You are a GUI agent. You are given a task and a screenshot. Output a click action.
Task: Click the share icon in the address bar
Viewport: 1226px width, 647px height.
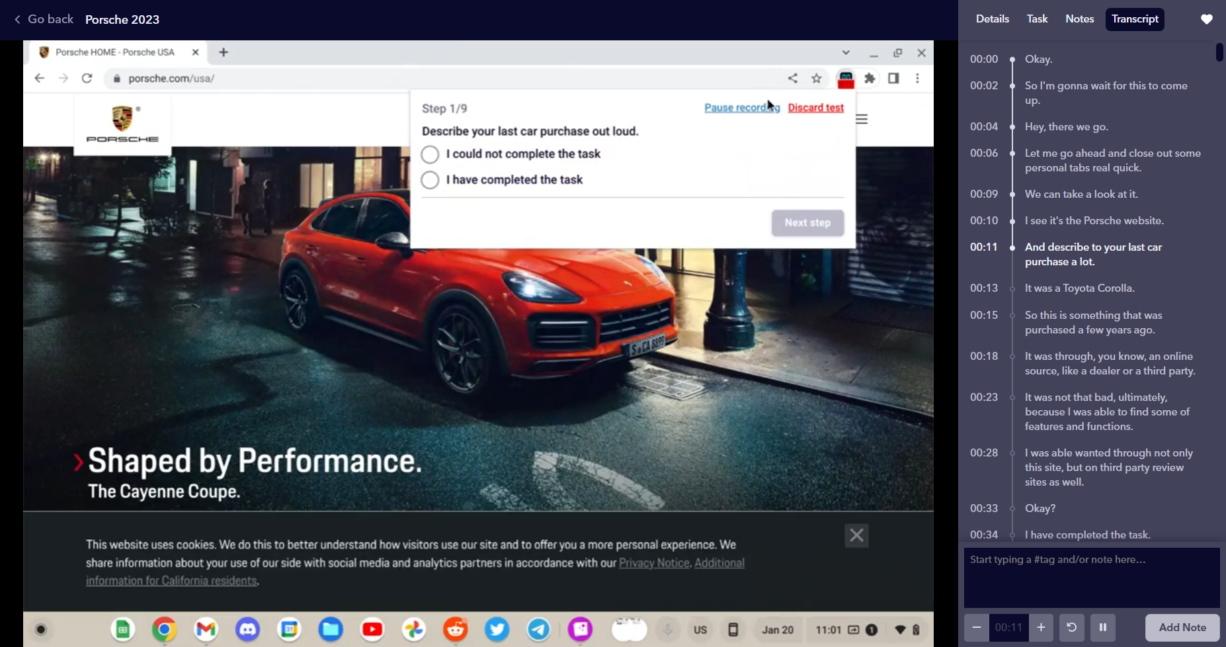pyautogui.click(x=793, y=78)
